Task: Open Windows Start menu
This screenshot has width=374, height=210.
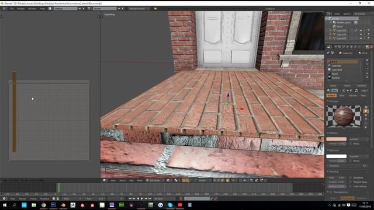Action: (x=5, y=205)
